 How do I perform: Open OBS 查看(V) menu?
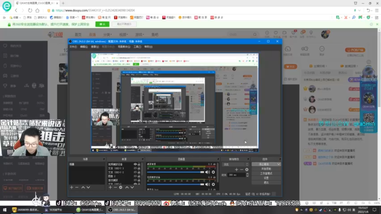[95, 47]
